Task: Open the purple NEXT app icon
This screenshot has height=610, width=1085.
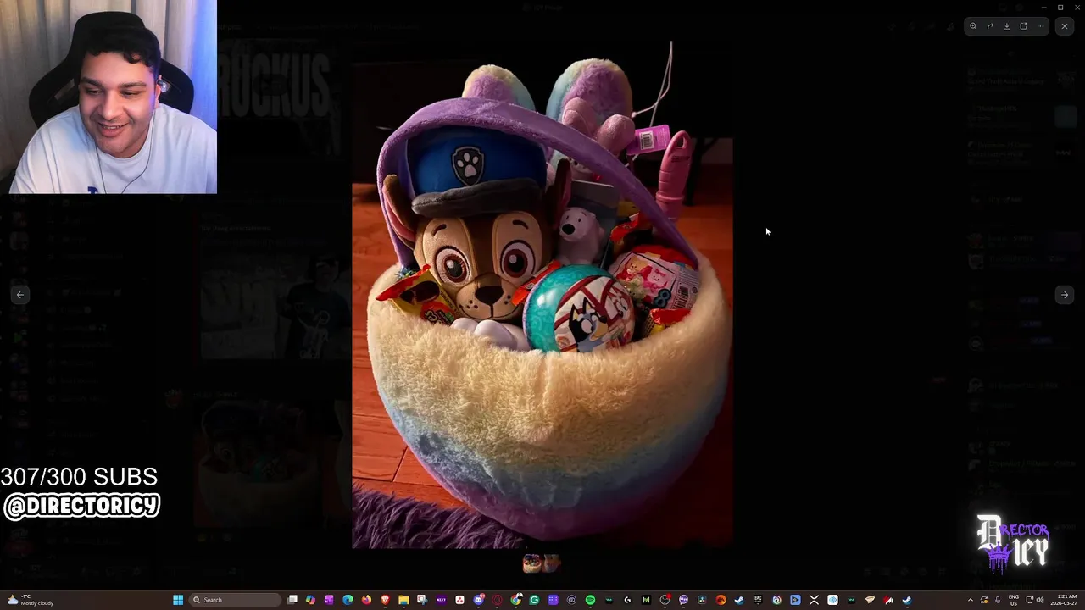Action: pos(441,600)
